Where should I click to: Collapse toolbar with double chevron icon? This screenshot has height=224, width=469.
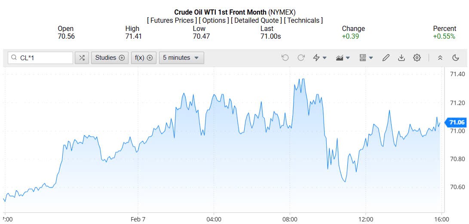point(440,58)
